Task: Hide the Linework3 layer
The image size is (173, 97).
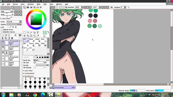Action: (x=3, y=47)
